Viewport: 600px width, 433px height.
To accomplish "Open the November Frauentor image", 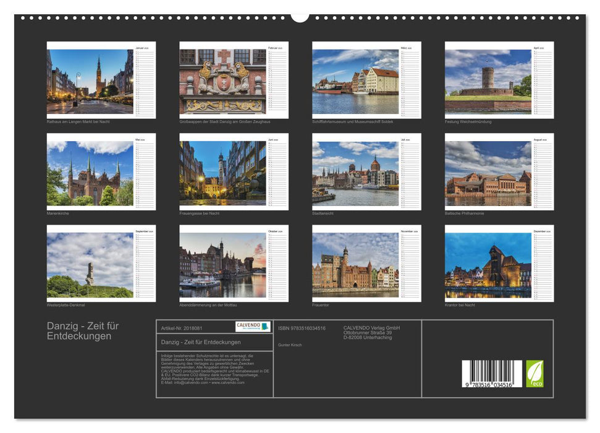I will pos(355,265).
